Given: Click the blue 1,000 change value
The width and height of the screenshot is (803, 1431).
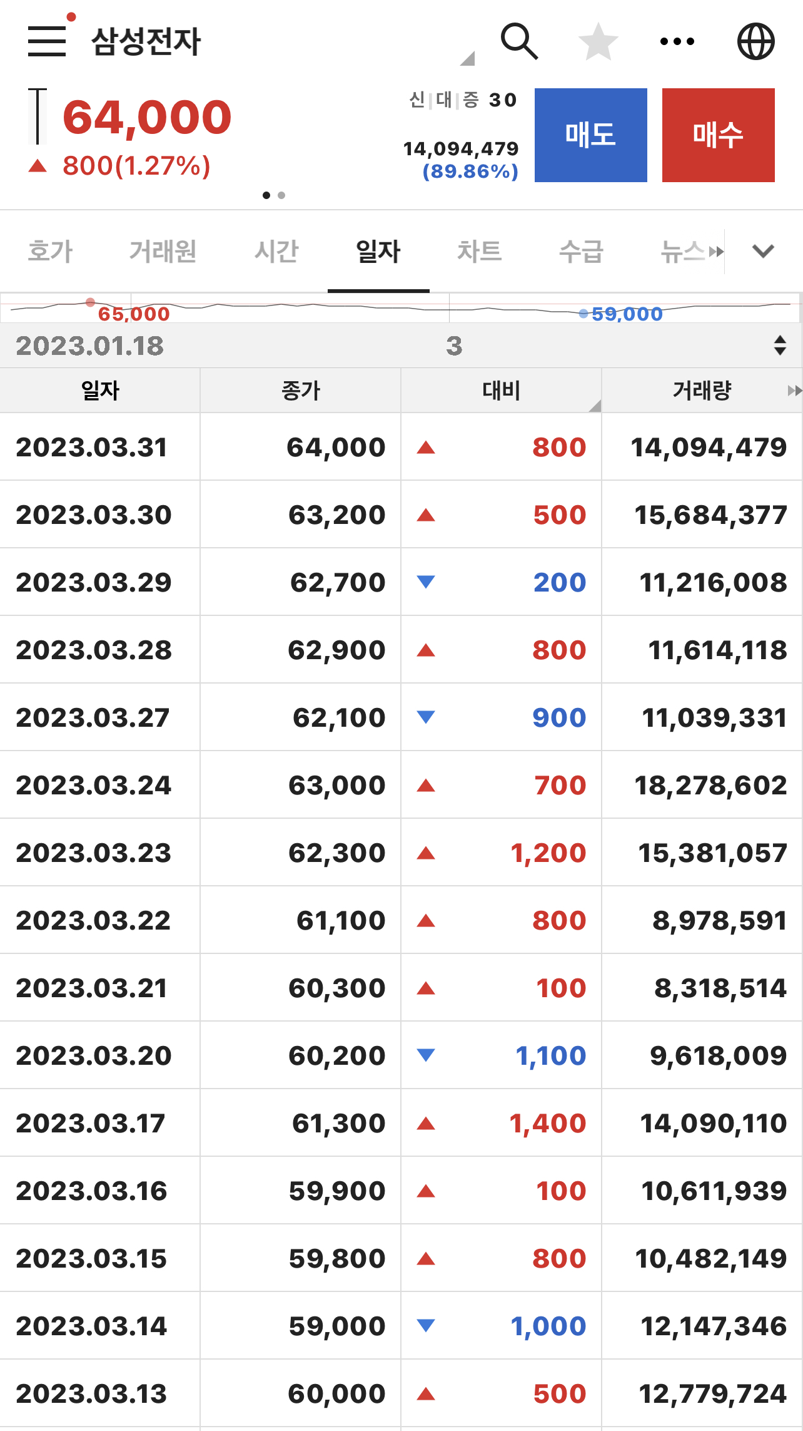Looking at the screenshot, I should click(548, 1326).
